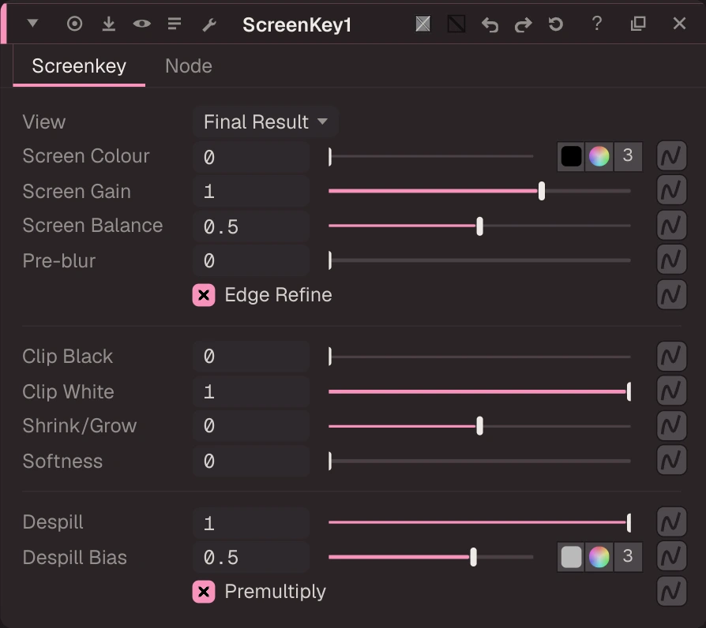Click the center node target icon
Viewport: 706px width, 628px height.
click(x=75, y=24)
